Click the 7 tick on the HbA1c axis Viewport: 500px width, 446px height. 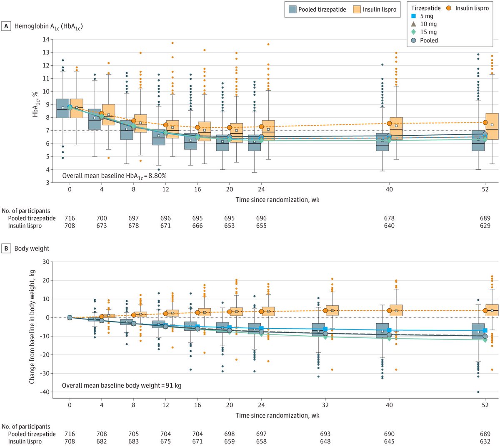(47, 131)
